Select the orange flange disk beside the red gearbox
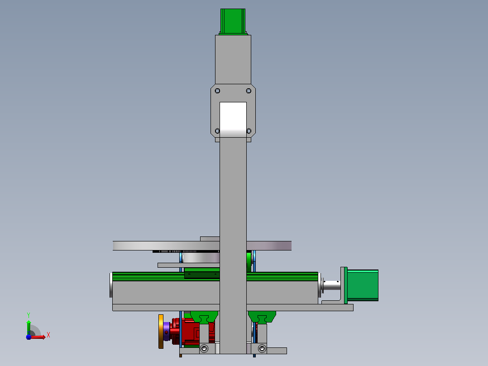Viewport: 488px width, 366px height. click(x=161, y=332)
